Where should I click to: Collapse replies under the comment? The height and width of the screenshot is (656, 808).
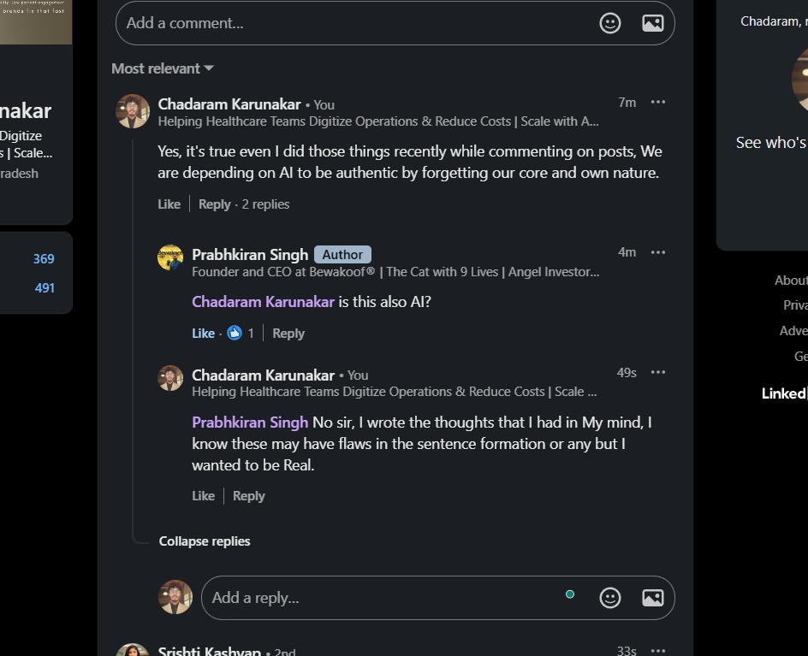pos(205,541)
